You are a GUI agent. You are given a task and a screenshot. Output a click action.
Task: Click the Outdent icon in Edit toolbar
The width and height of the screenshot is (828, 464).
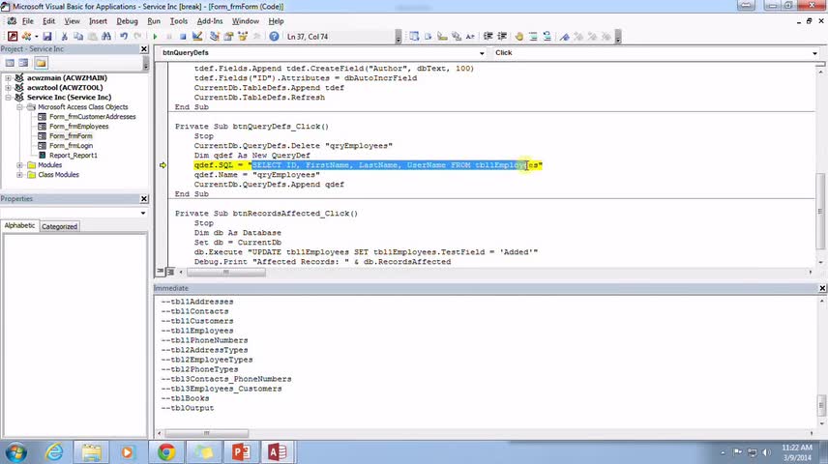point(502,37)
